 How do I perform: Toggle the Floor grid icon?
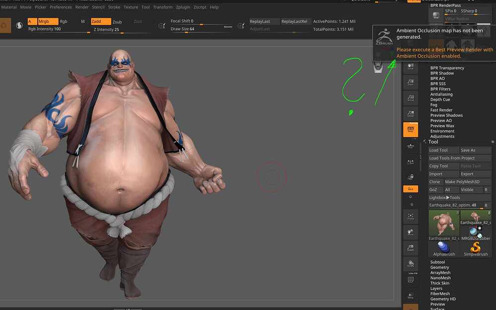click(x=410, y=146)
